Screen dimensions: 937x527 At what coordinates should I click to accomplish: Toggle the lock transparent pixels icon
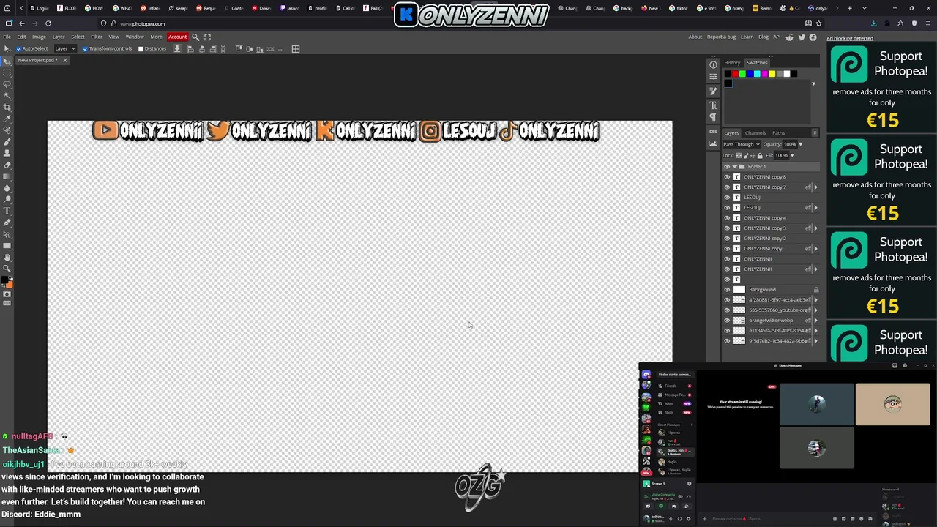tap(739, 156)
